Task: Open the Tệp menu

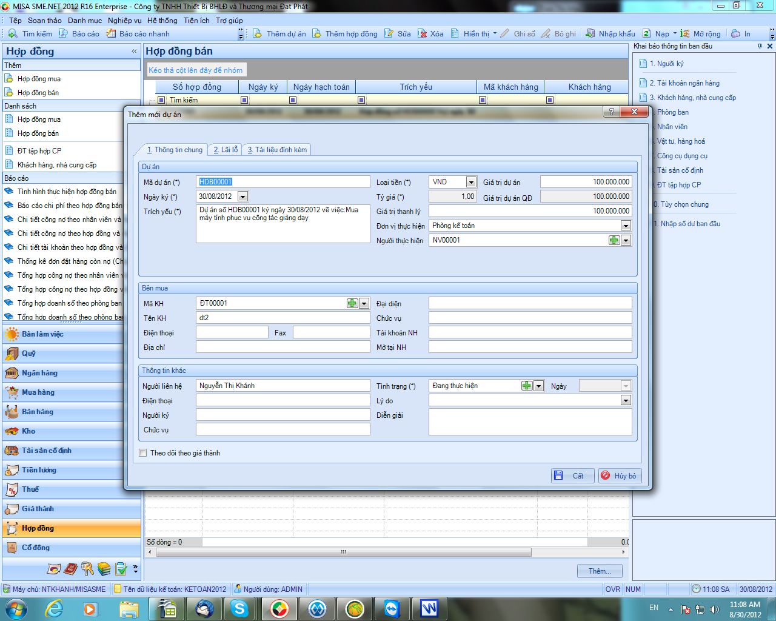Action: pyautogui.click(x=15, y=21)
